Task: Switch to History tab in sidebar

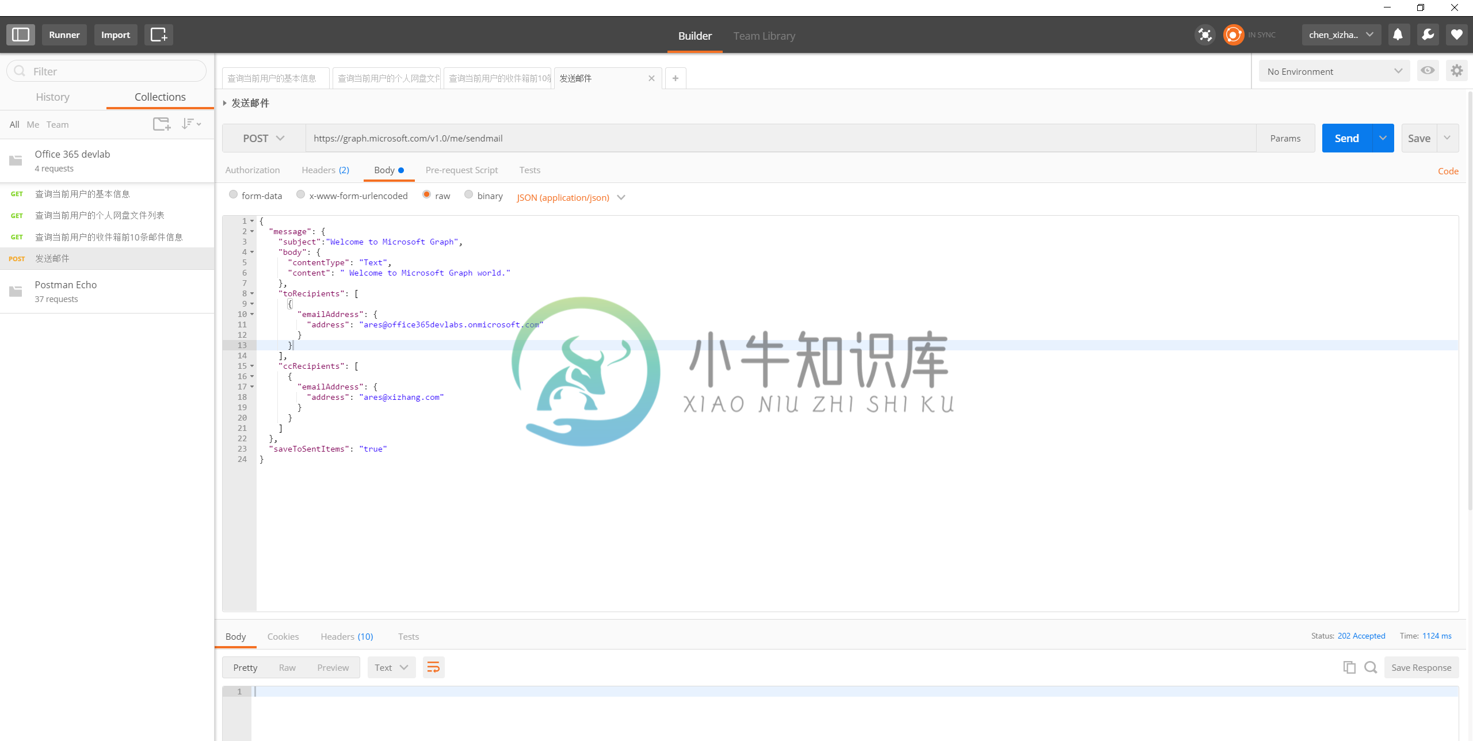Action: pyautogui.click(x=53, y=97)
